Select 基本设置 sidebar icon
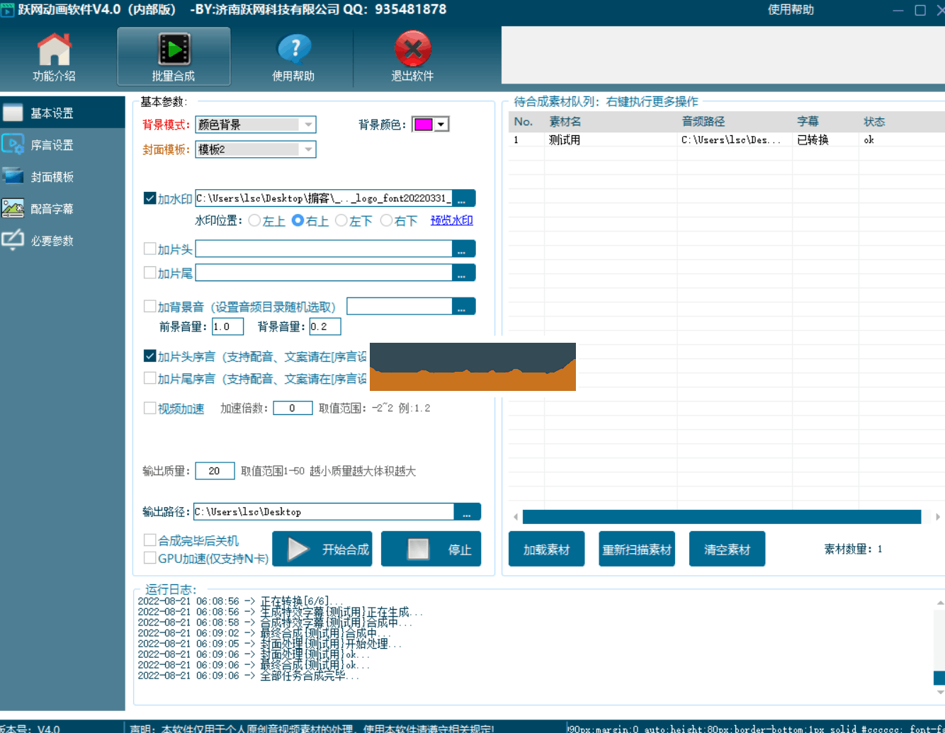Screen dimensions: 945x733 click(x=13, y=113)
